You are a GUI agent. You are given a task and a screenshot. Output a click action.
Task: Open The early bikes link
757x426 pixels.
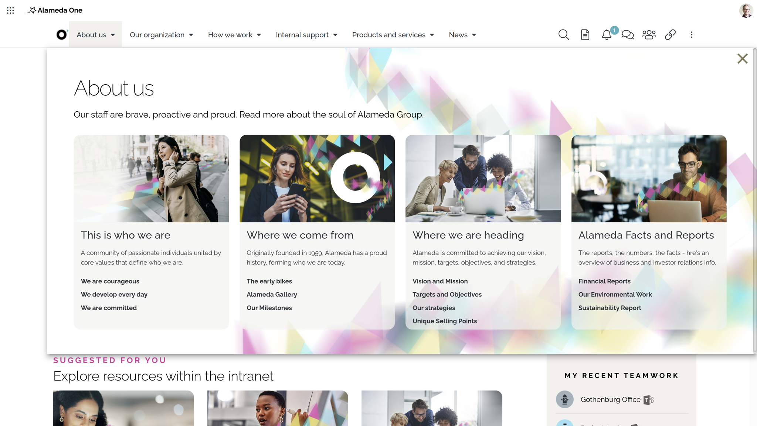pyautogui.click(x=269, y=281)
